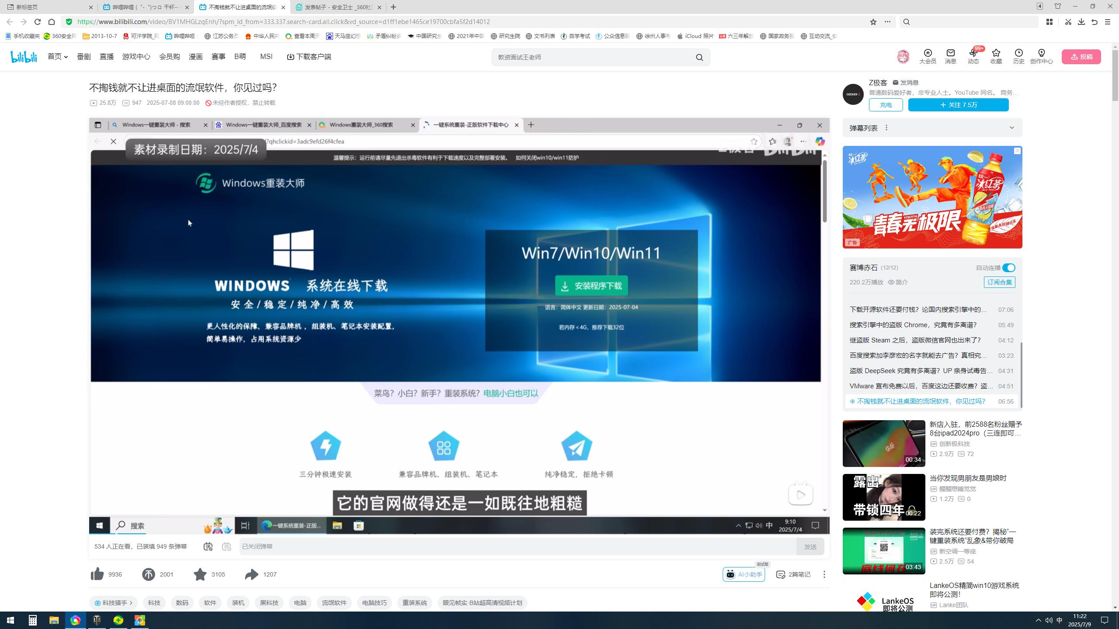The width and height of the screenshot is (1119, 629).
Task: Toggle the bookmark star in address bar
Action: [872, 21]
